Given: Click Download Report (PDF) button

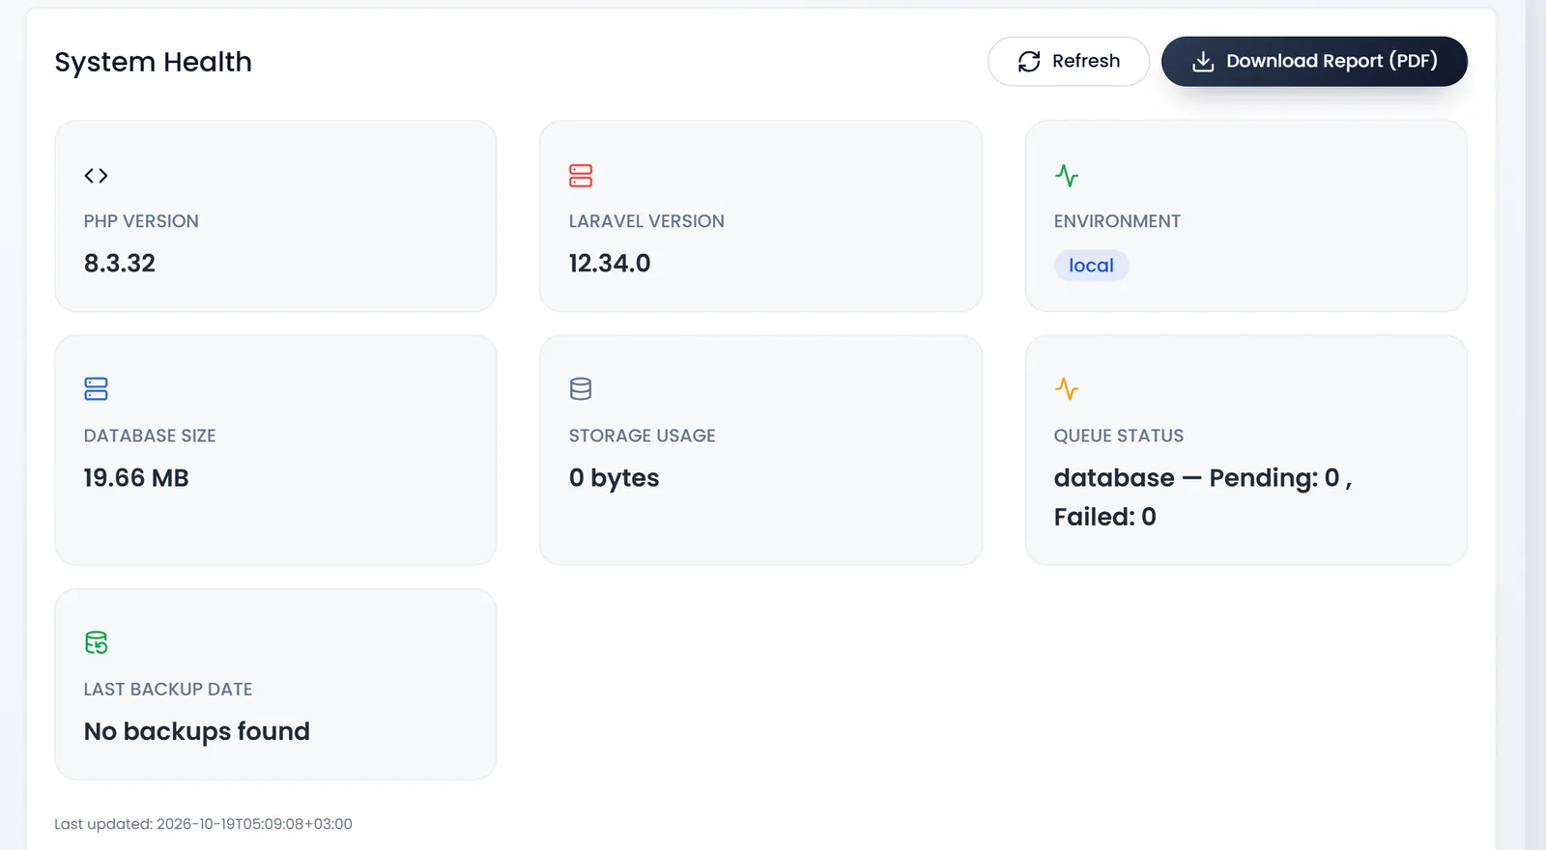Looking at the screenshot, I should point(1314,62).
